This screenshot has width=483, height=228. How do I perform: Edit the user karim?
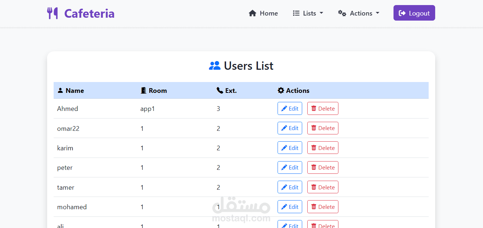click(290, 148)
